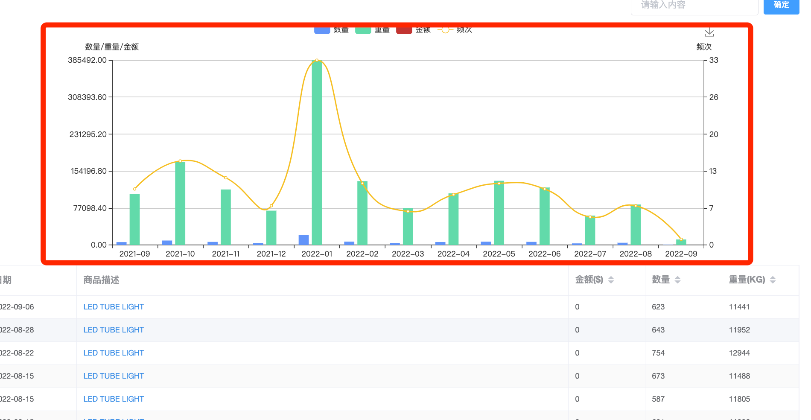Open LED TUBE LIGHT link with weight 11488

pyautogui.click(x=114, y=376)
